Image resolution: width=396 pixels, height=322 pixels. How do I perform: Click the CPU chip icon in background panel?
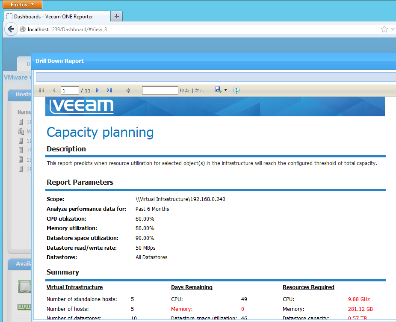(24, 287)
